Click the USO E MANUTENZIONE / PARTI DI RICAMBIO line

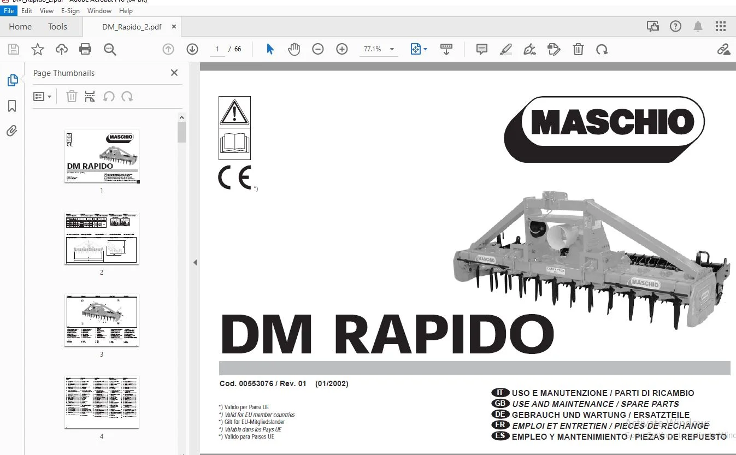tap(603, 393)
